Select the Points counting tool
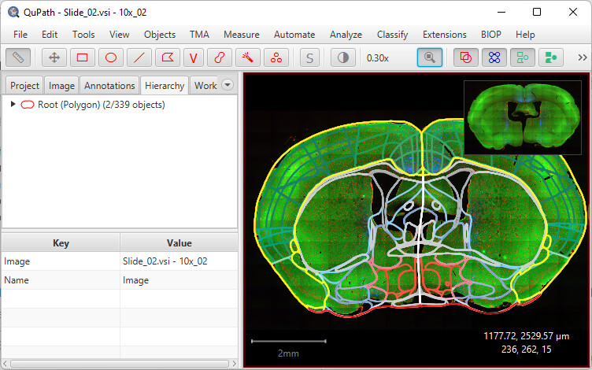 pos(276,57)
